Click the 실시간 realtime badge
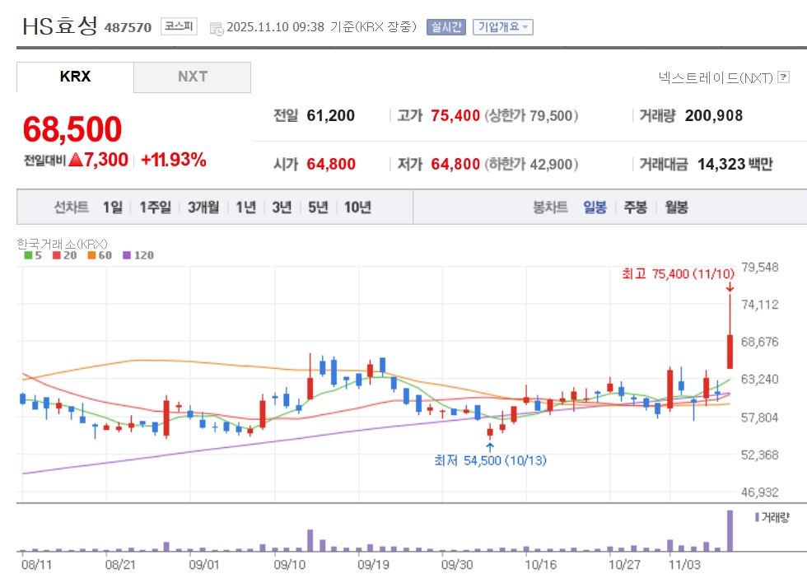 tap(445, 26)
